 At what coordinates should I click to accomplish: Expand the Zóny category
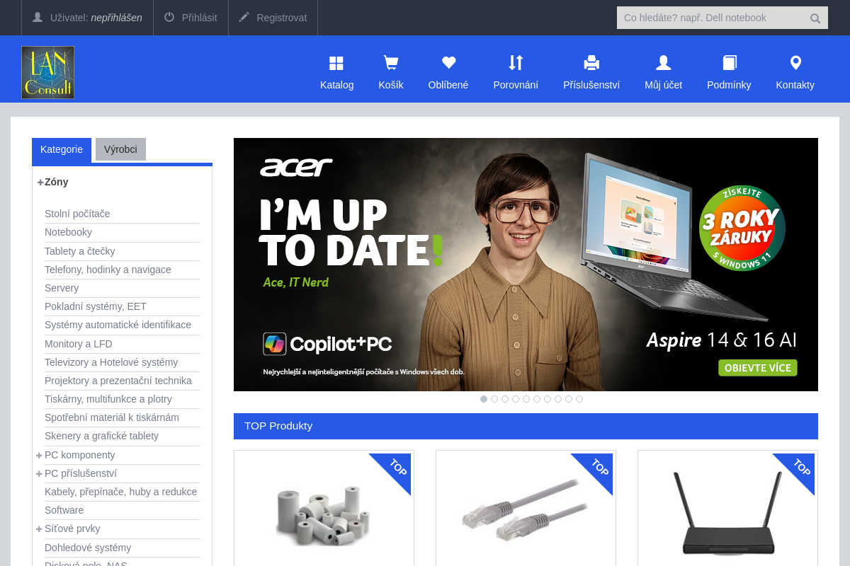tap(40, 182)
